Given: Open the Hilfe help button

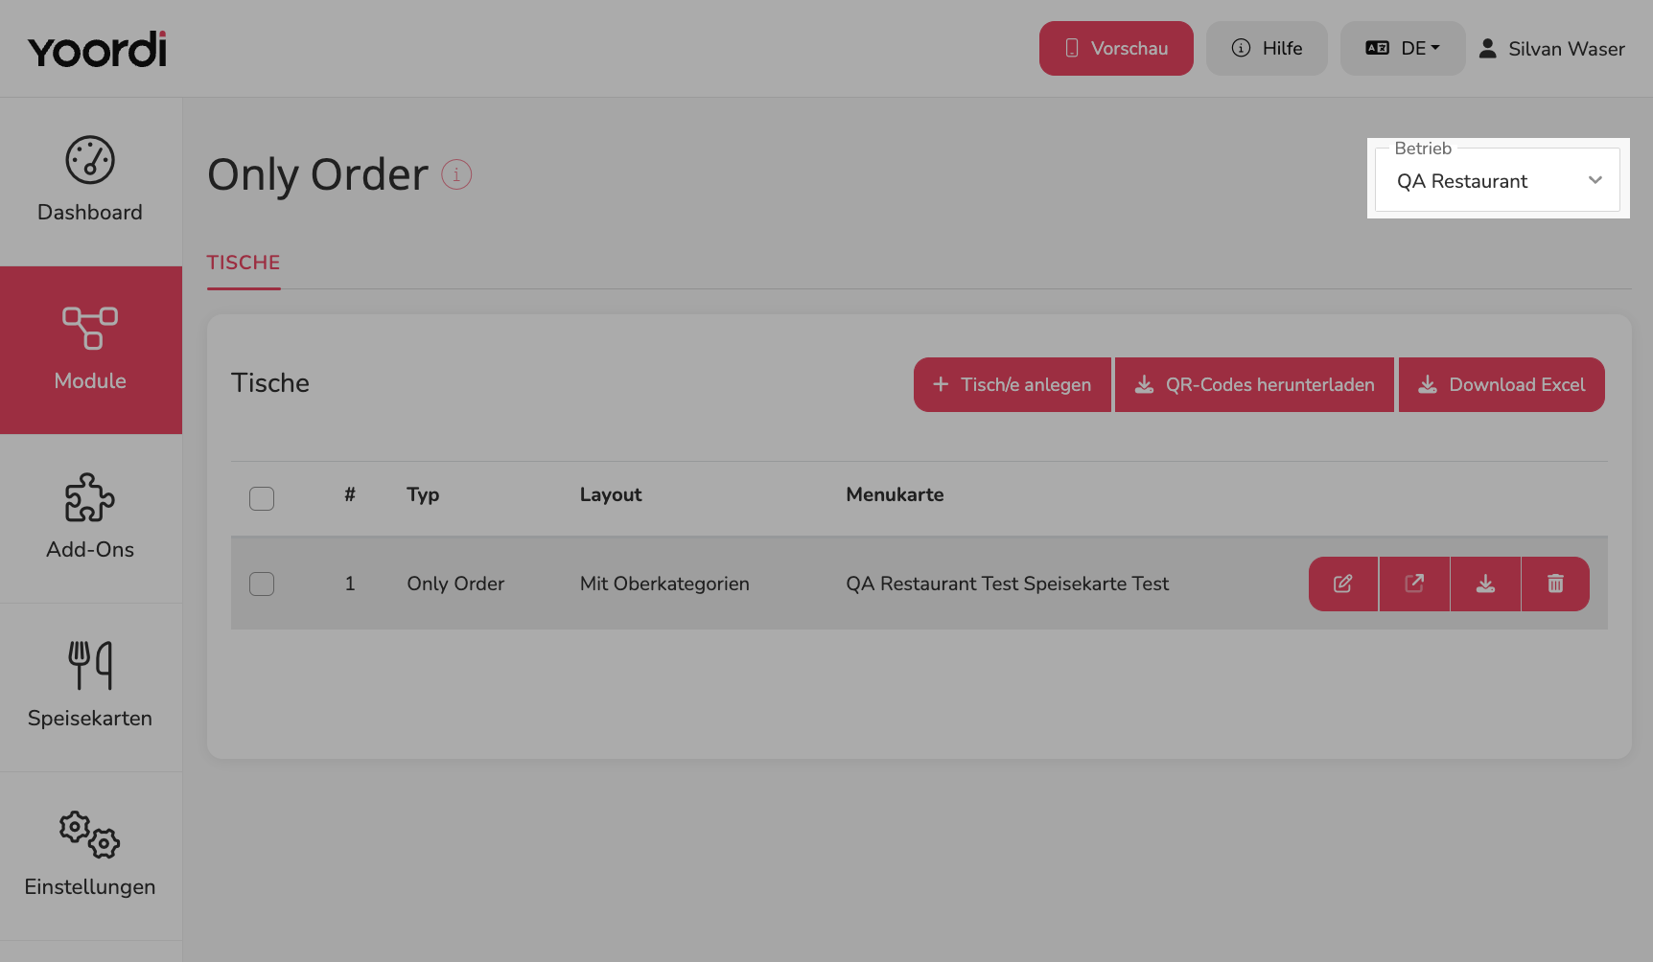Looking at the screenshot, I should (x=1267, y=48).
